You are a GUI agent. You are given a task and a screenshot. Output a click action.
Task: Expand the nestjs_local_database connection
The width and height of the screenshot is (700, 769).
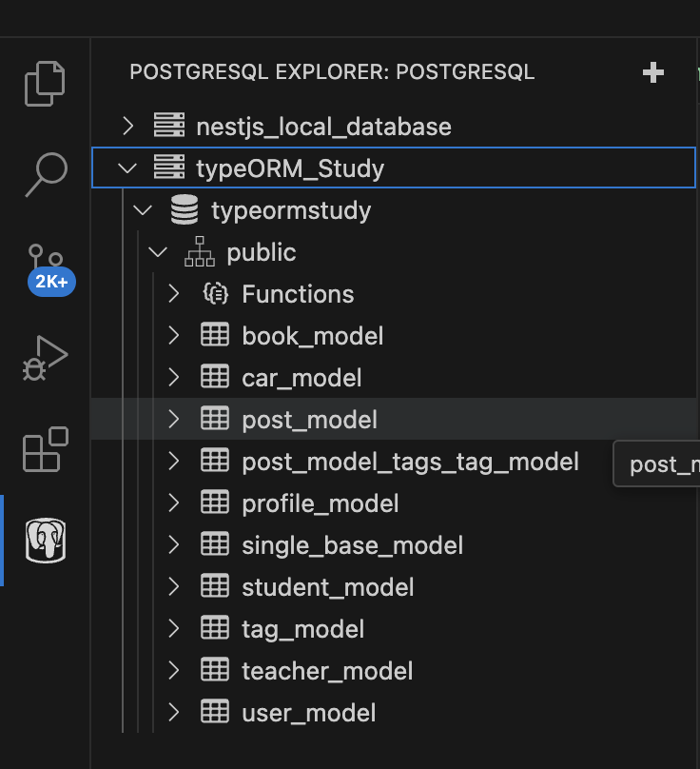128,126
